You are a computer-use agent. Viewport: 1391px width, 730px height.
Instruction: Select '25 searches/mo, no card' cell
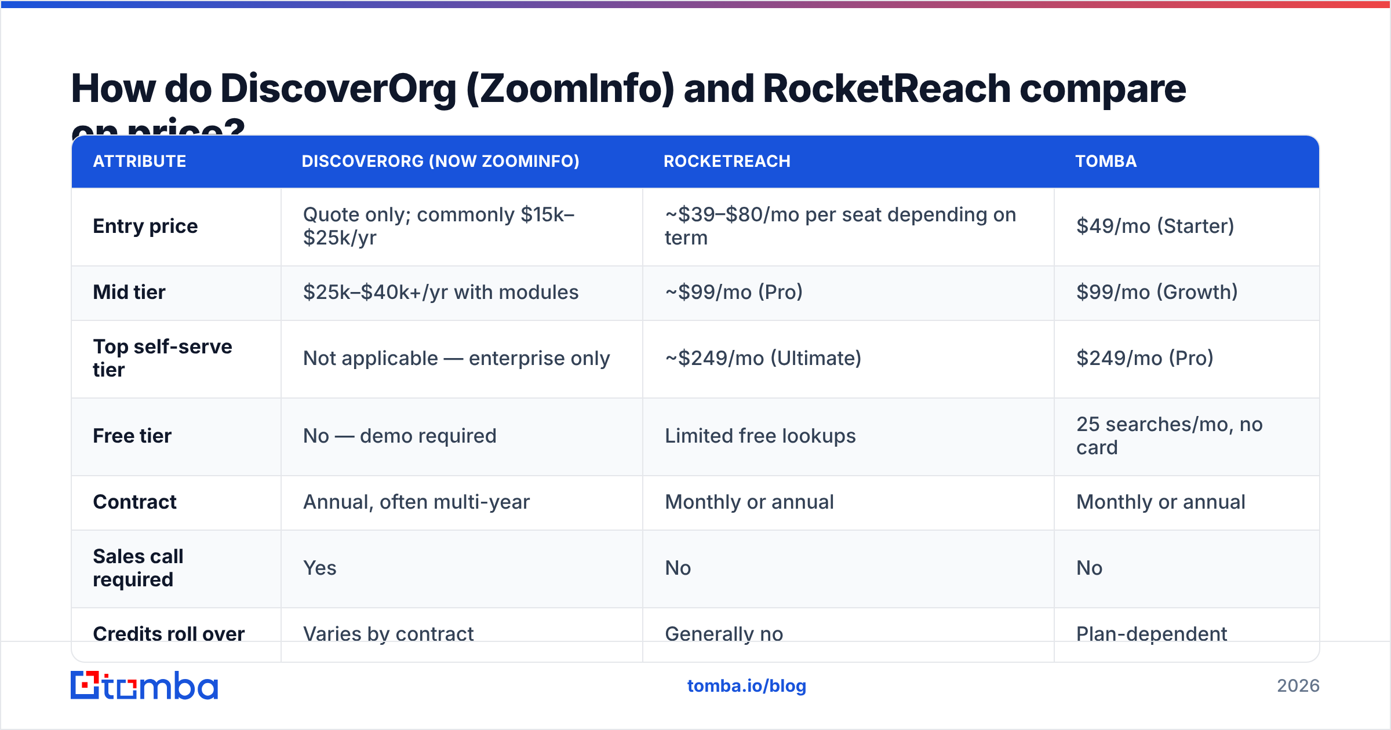click(x=1186, y=436)
